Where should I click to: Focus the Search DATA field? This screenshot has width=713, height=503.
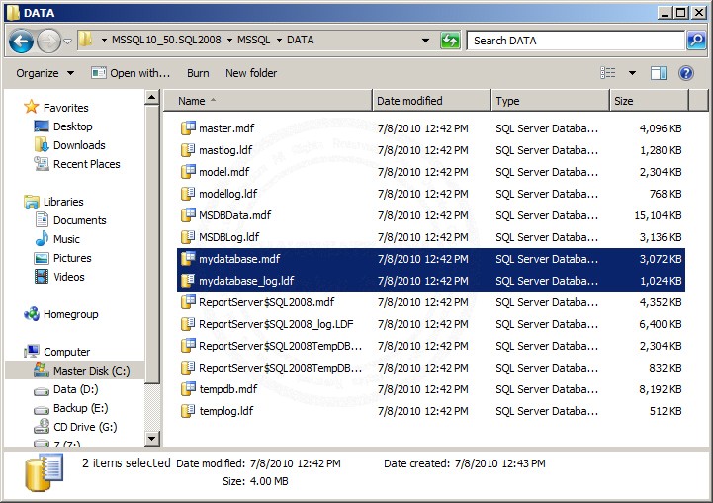click(x=576, y=41)
